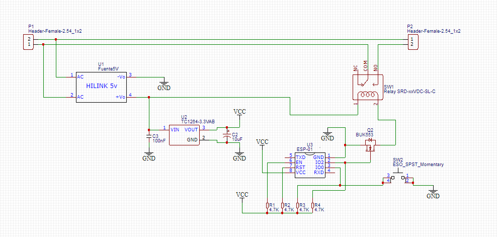Click the 'Header-Female-2.54_1x2' label under P1
497x237 pixels.
(x=55, y=31)
